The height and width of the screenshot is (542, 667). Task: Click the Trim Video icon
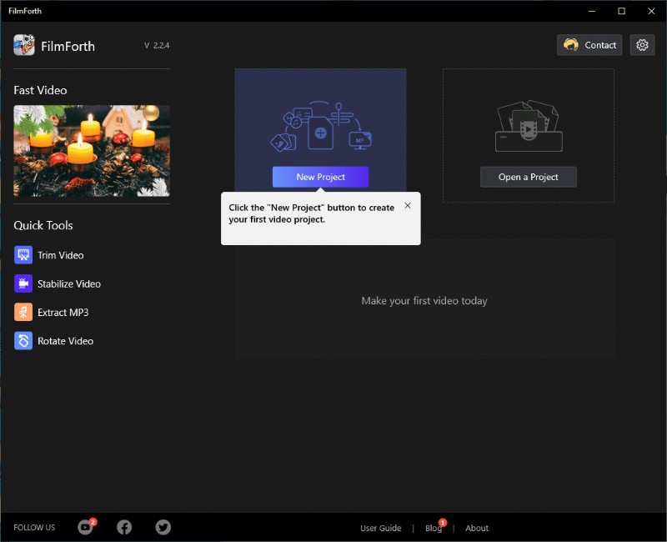point(23,255)
